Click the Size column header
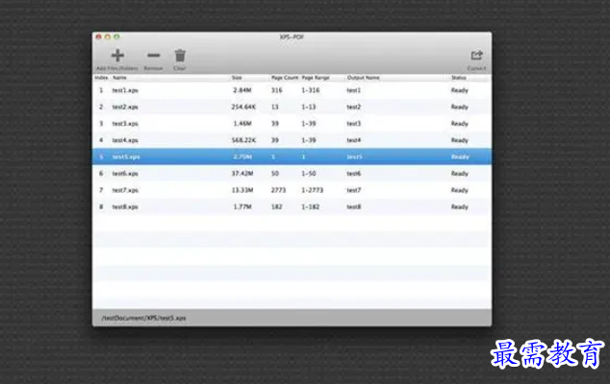The height and width of the screenshot is (384, 610). (237, 78)
